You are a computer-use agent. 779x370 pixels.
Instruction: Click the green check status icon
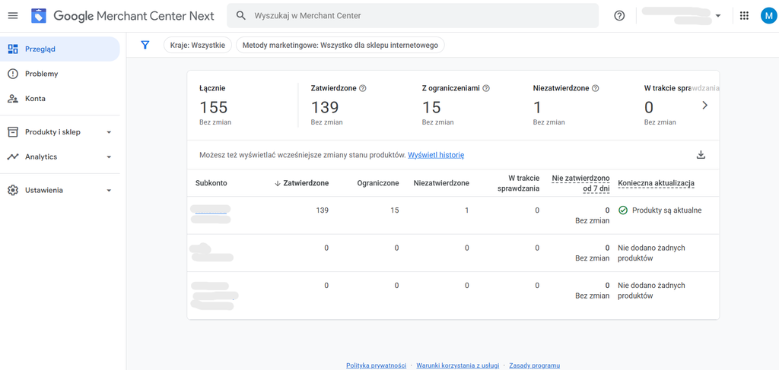pyautogui.click(x=623, y=210)
